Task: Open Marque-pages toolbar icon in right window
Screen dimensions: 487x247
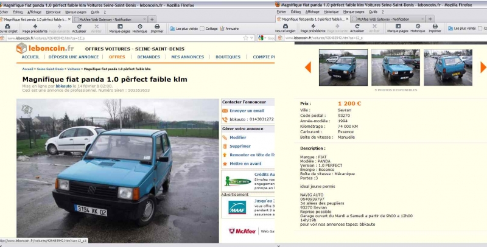Action: pos(398,26)
